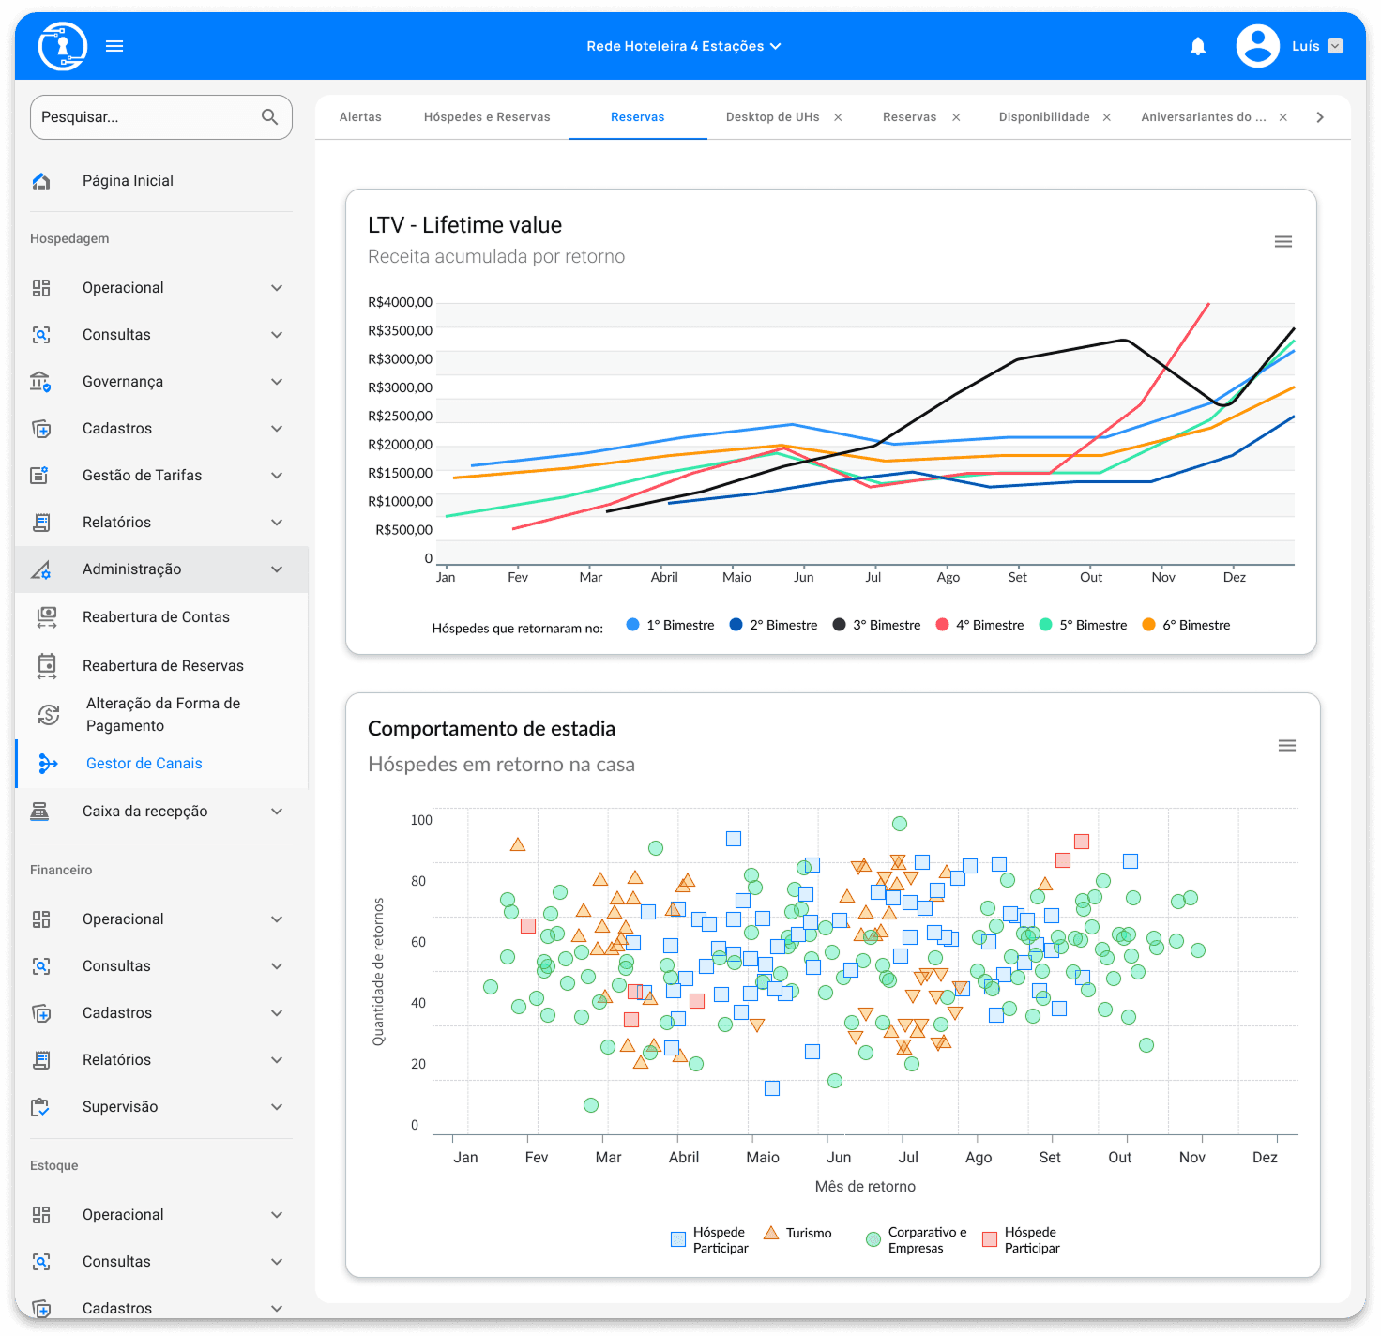The image size is (1381, 1336).
Task: Click the 6° Bimestre orange color dot
Action: click(x=1148, y=625)
